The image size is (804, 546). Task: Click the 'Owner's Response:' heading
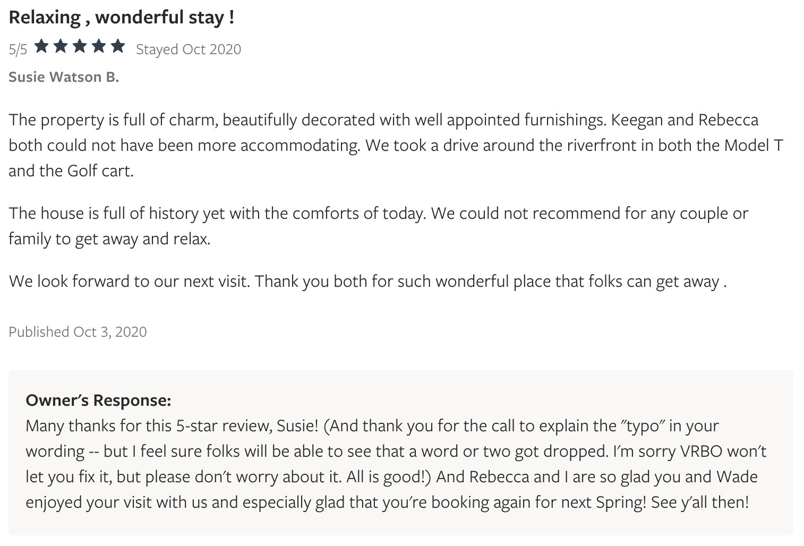coord(98,400)
